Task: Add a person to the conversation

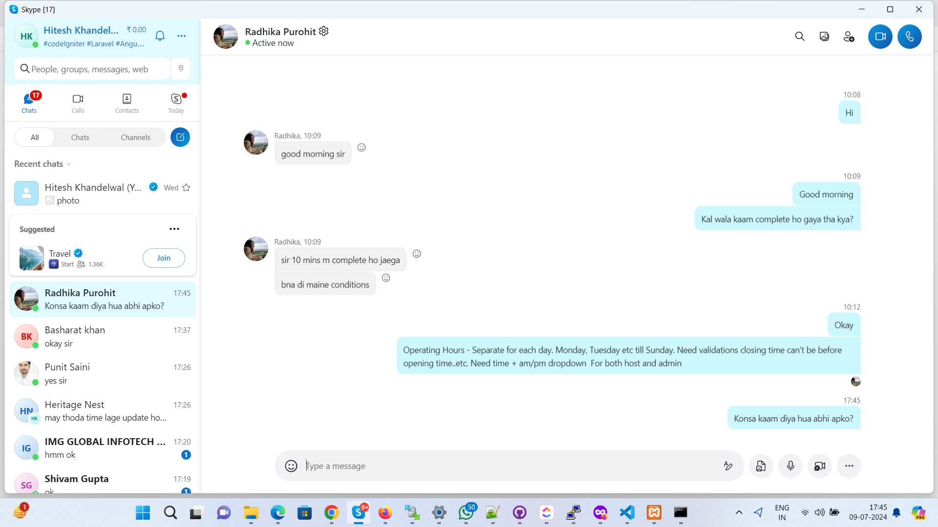Action: 849,37
